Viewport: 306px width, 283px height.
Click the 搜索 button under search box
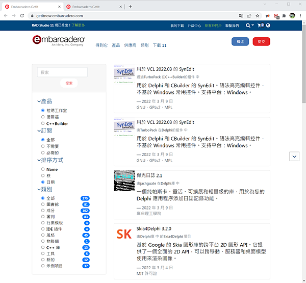pos(69,83)
